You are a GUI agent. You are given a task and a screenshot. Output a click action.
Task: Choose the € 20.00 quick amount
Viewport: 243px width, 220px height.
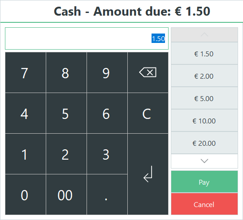click(204, 143)
